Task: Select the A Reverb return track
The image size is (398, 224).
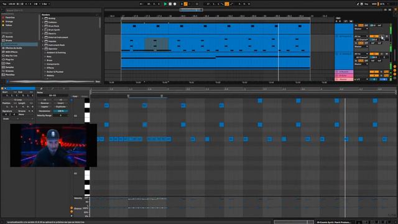Action: click(x=344, y=72)
